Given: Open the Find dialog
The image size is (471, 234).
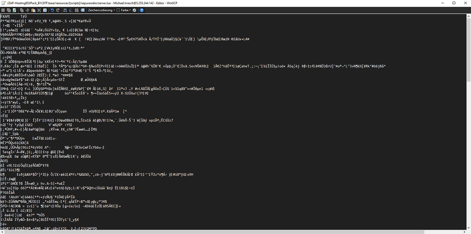Looking at the screenshot, I should 65,10.
